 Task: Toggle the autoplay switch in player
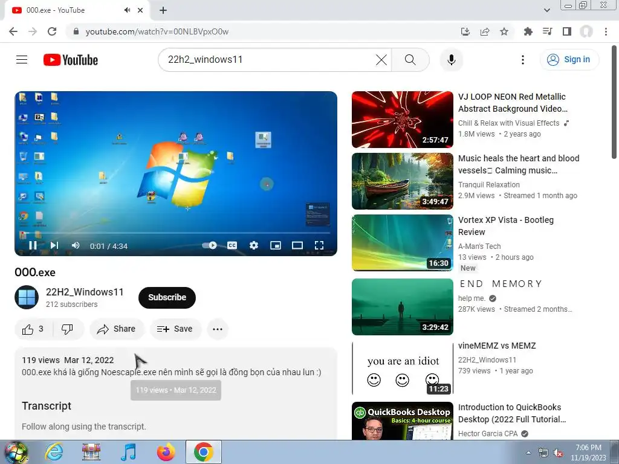click(209, 245)
